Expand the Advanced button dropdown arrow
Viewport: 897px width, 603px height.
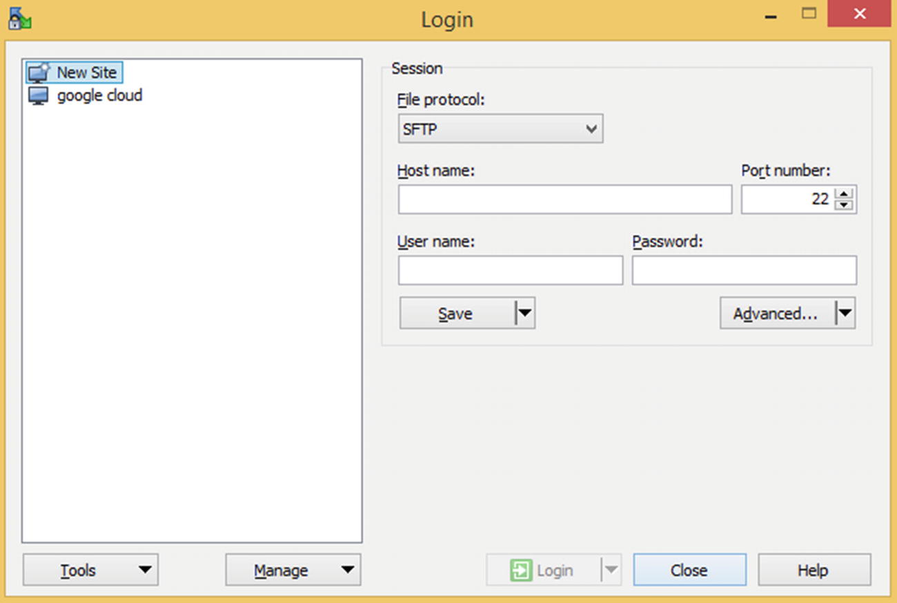[845, 313]
